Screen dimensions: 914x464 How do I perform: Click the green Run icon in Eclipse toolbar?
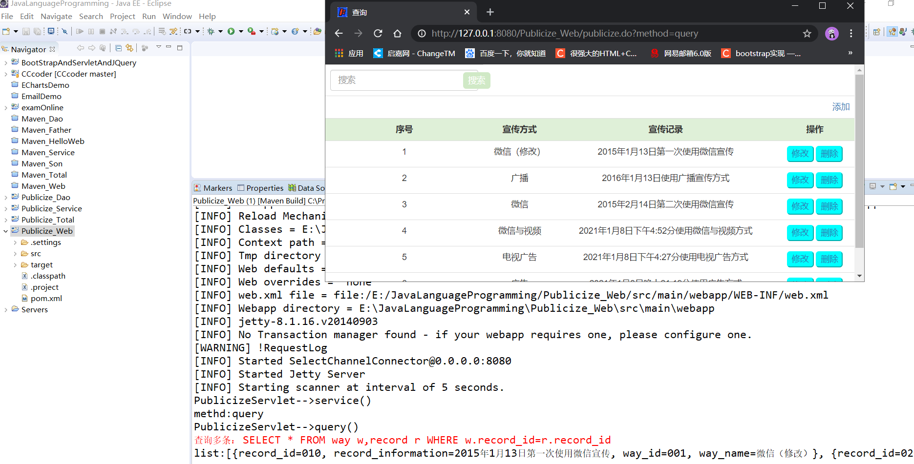click(x=231, y=31)
